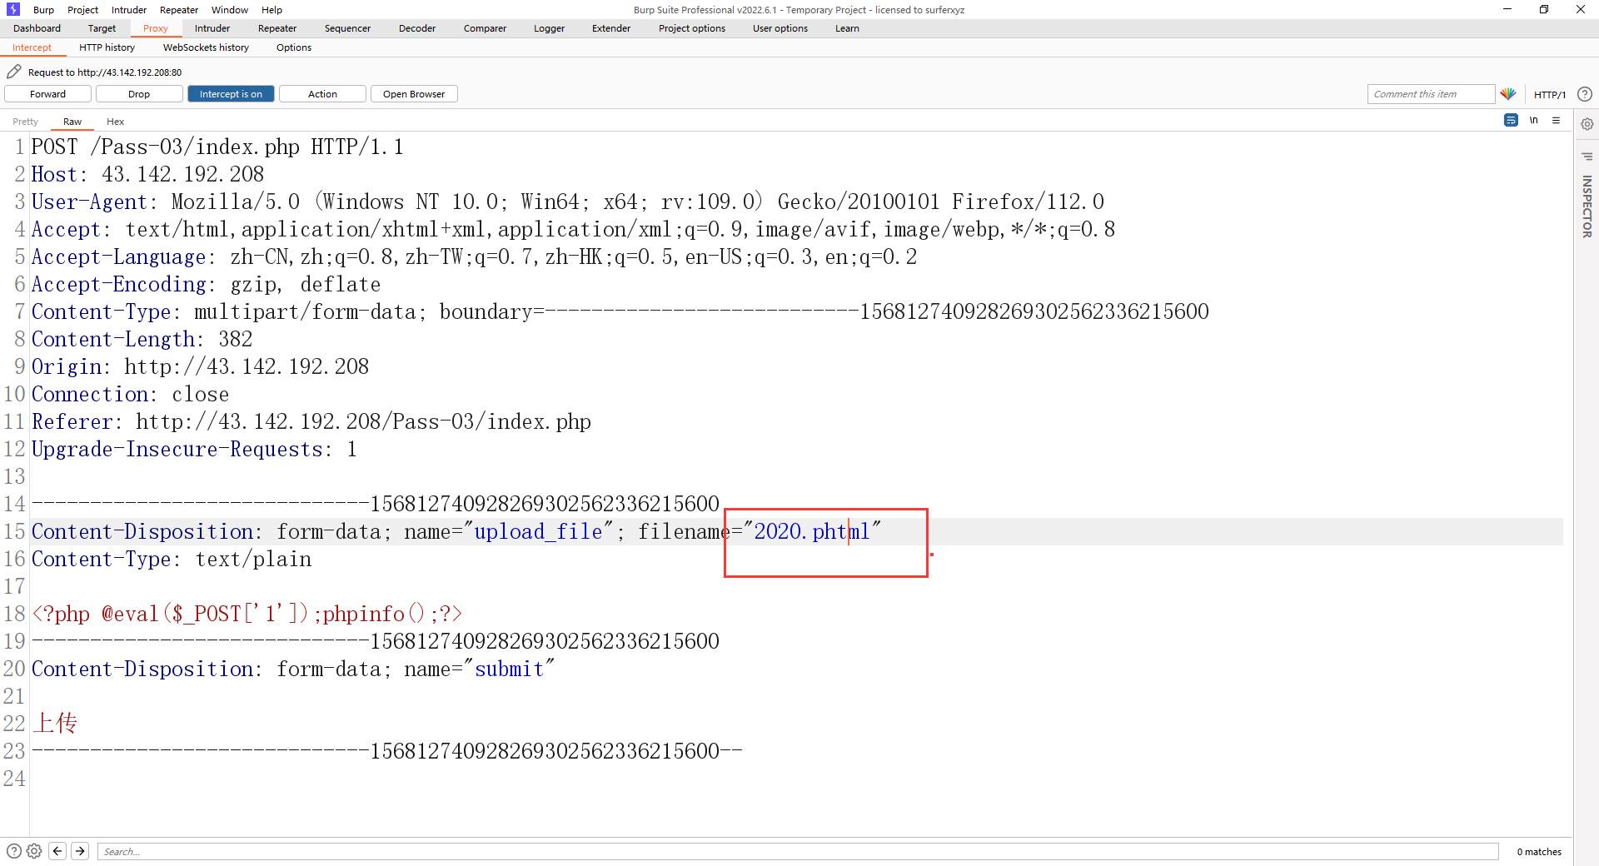Switch to the Logger tab
This screenshot has height=866, width=1599.
549,28
